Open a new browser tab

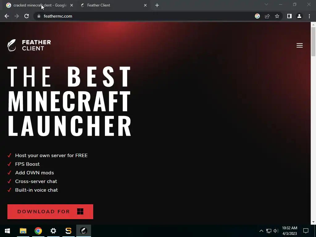pos(157,5)
